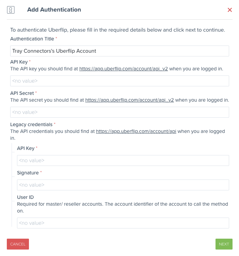
Task: Open api_v2 link in API Key description
Action: point(124,69)
